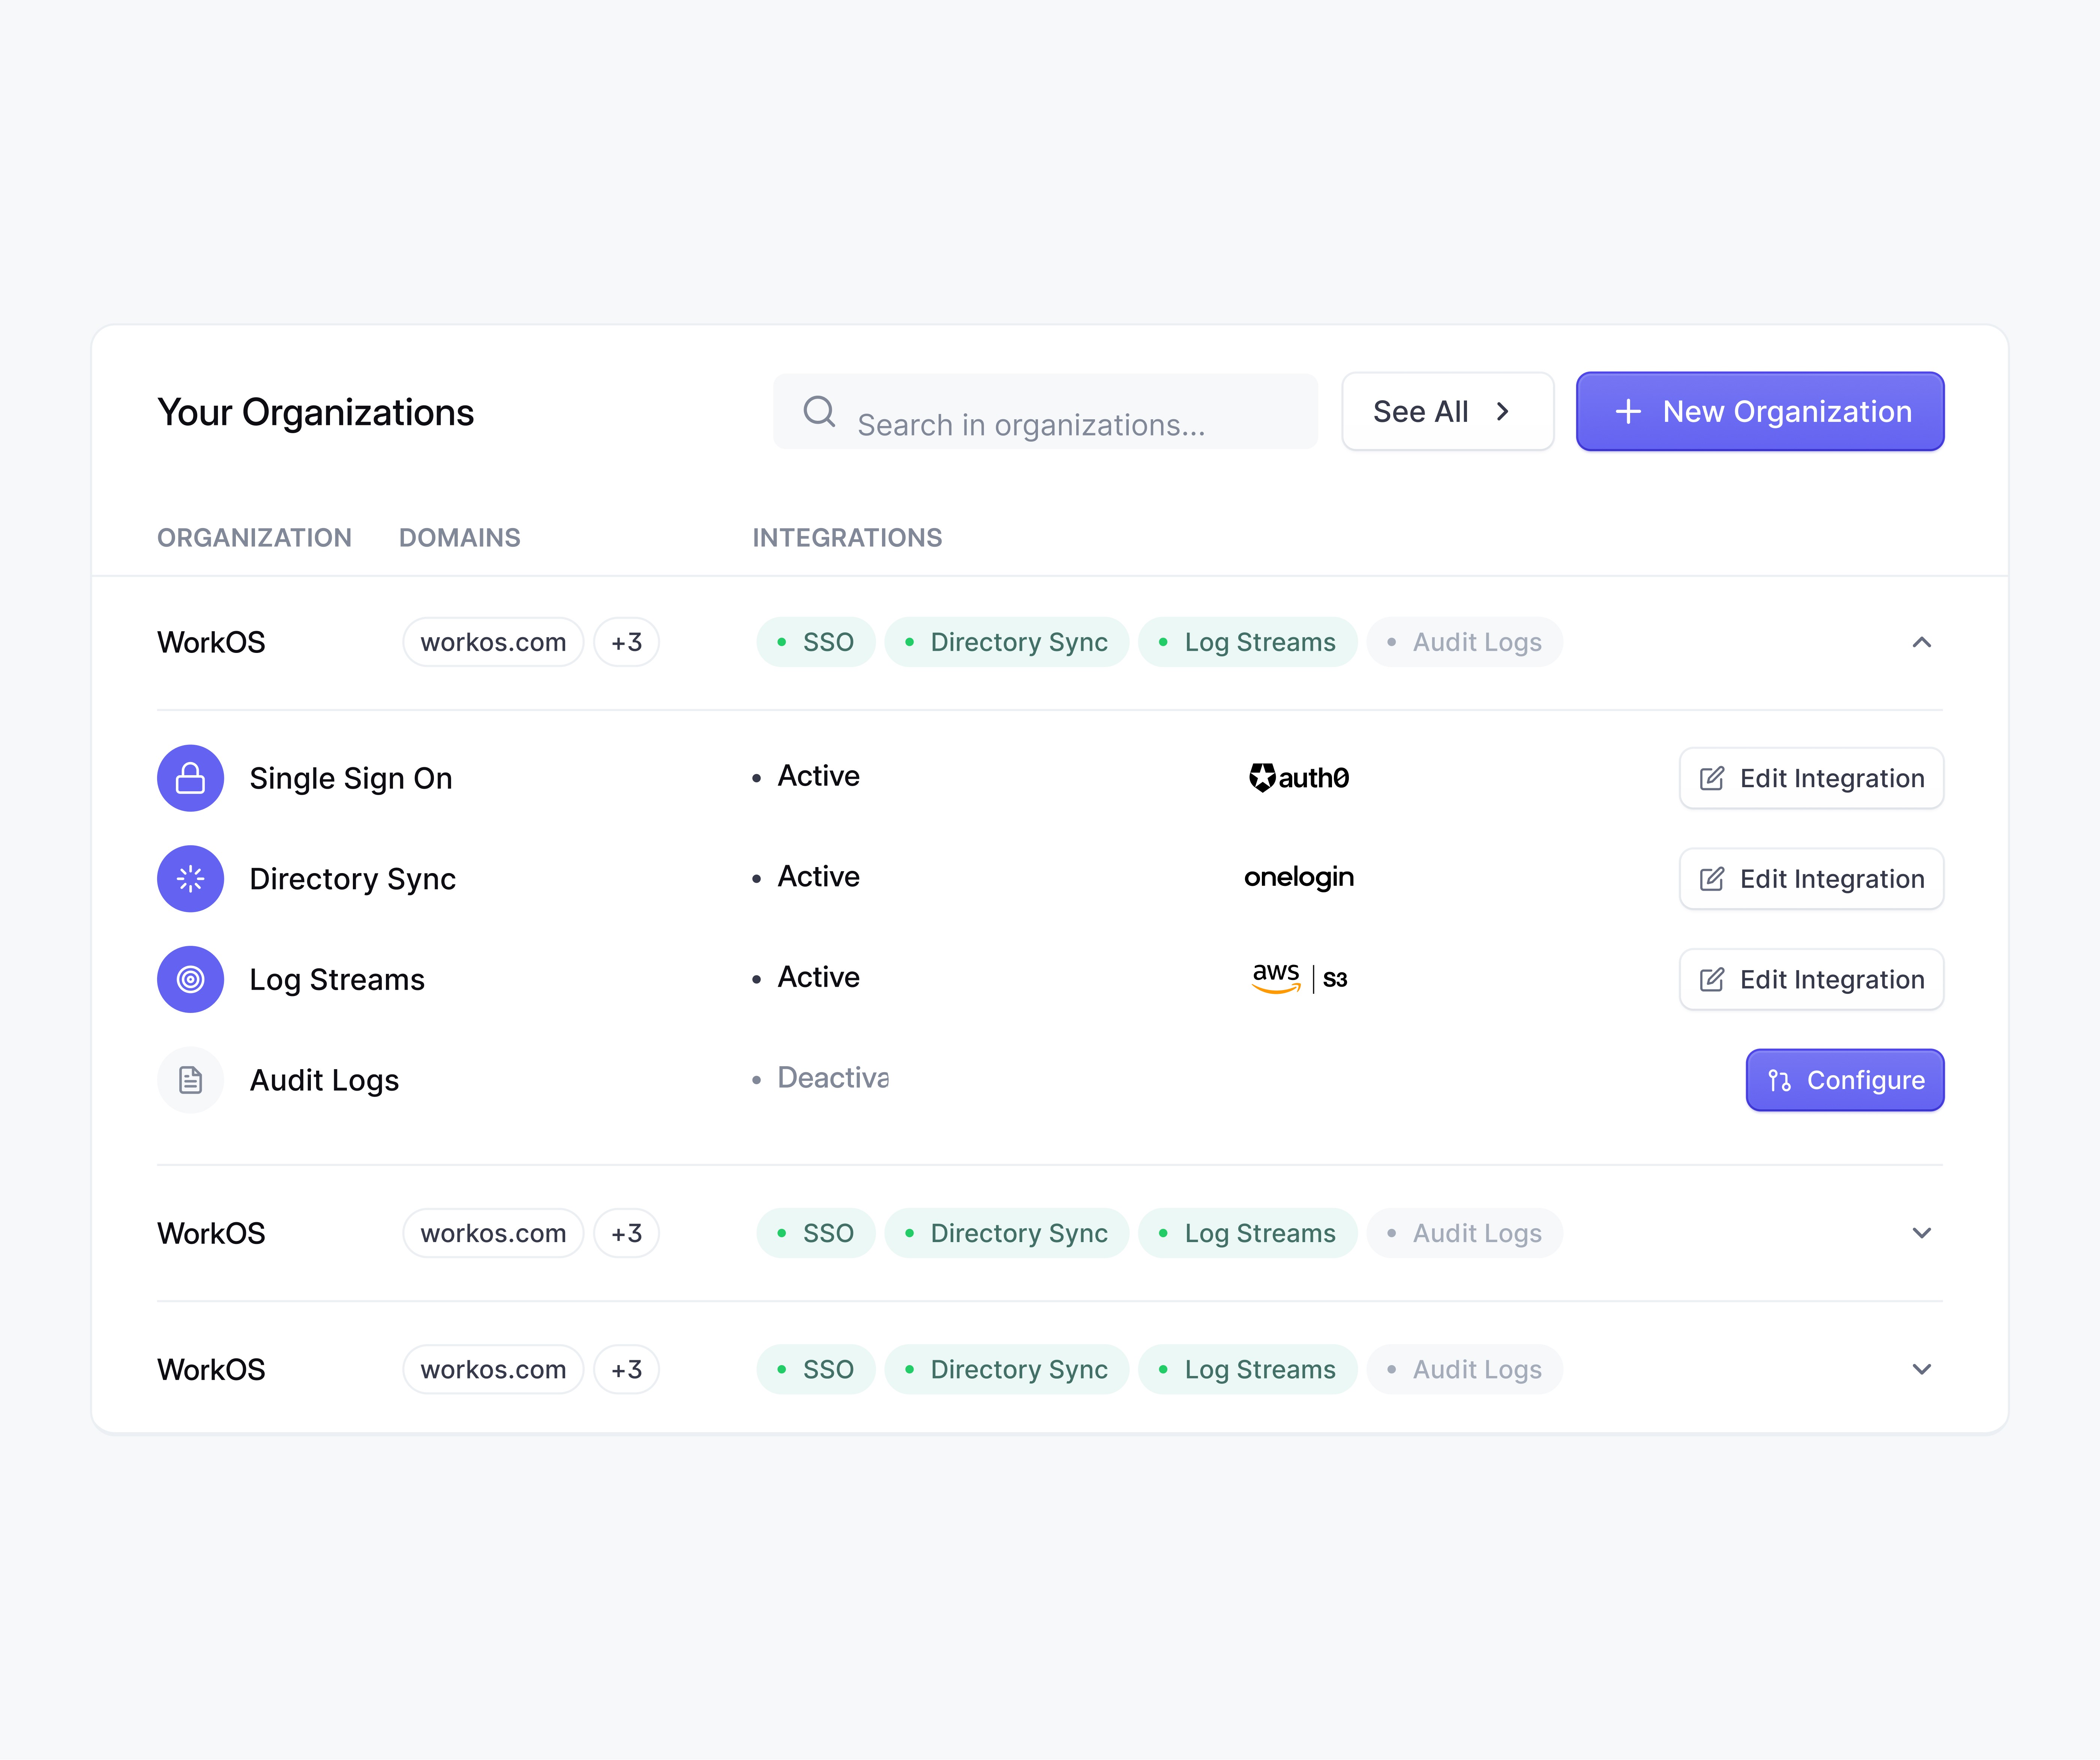Click the Log Streams target icon

(190, 979)
